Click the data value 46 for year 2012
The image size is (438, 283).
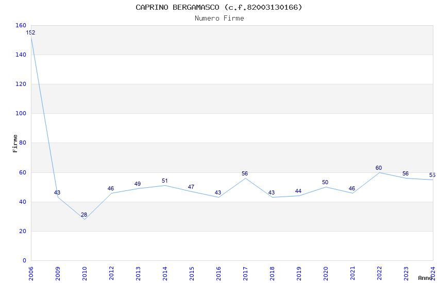(111, 188)
